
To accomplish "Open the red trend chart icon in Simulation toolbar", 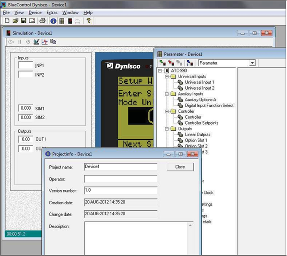I will pos(45,42).
